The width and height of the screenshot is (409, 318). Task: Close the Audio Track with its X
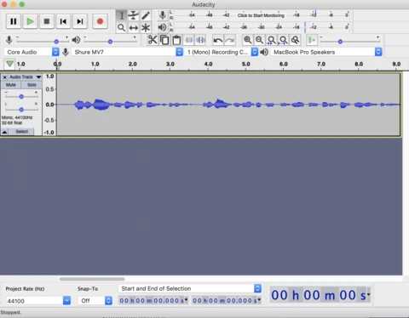(x=4, y=77)
